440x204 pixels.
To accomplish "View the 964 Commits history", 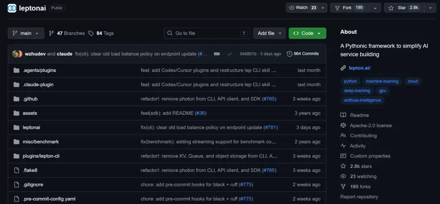I will [303, 54].
